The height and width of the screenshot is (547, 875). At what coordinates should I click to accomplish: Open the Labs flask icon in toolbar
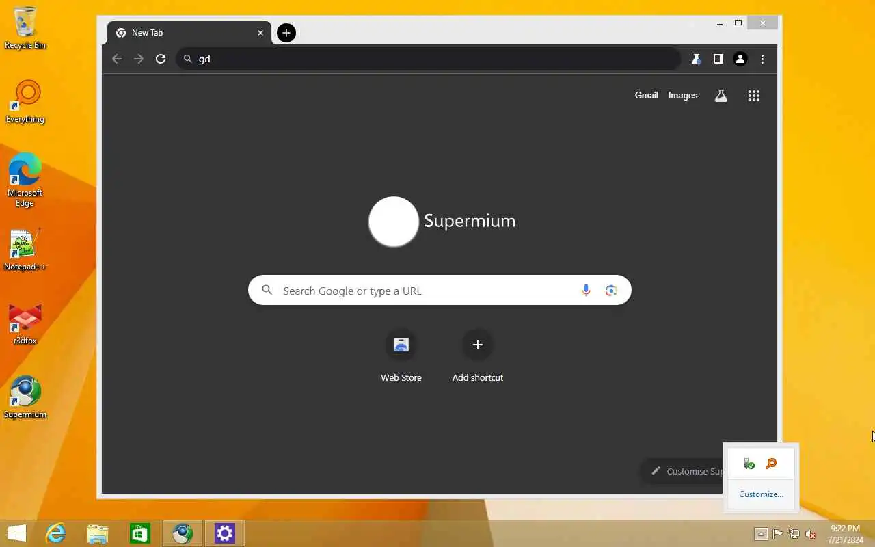pos(696,59)
